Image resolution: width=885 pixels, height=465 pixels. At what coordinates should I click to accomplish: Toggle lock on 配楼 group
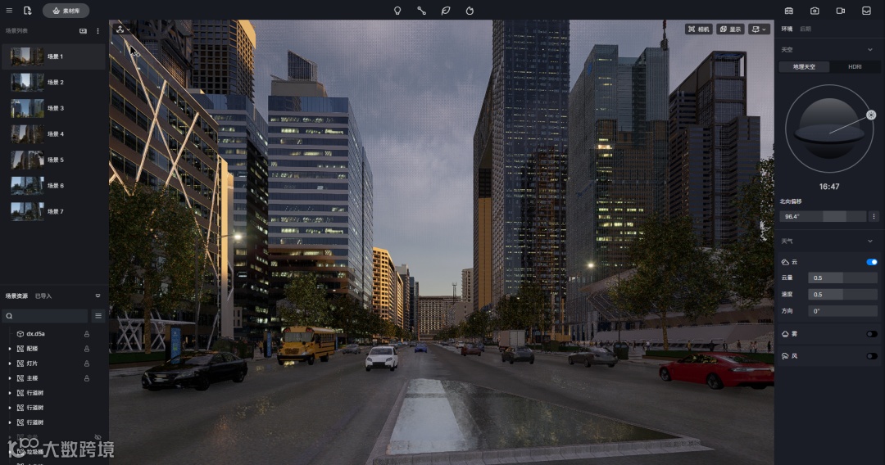point(87,349)
